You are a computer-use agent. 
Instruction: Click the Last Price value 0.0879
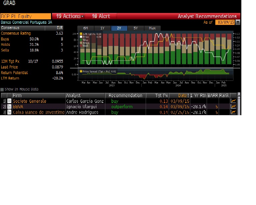(57, 67)
